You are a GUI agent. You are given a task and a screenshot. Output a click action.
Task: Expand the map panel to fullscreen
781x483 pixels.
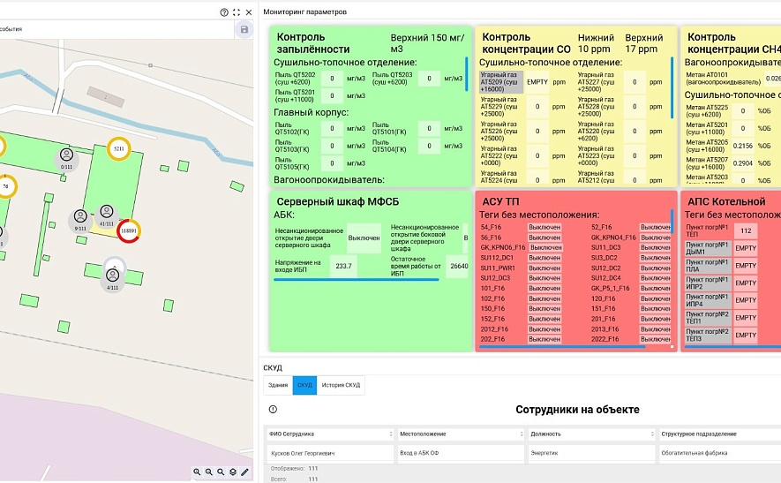(237, 12)
